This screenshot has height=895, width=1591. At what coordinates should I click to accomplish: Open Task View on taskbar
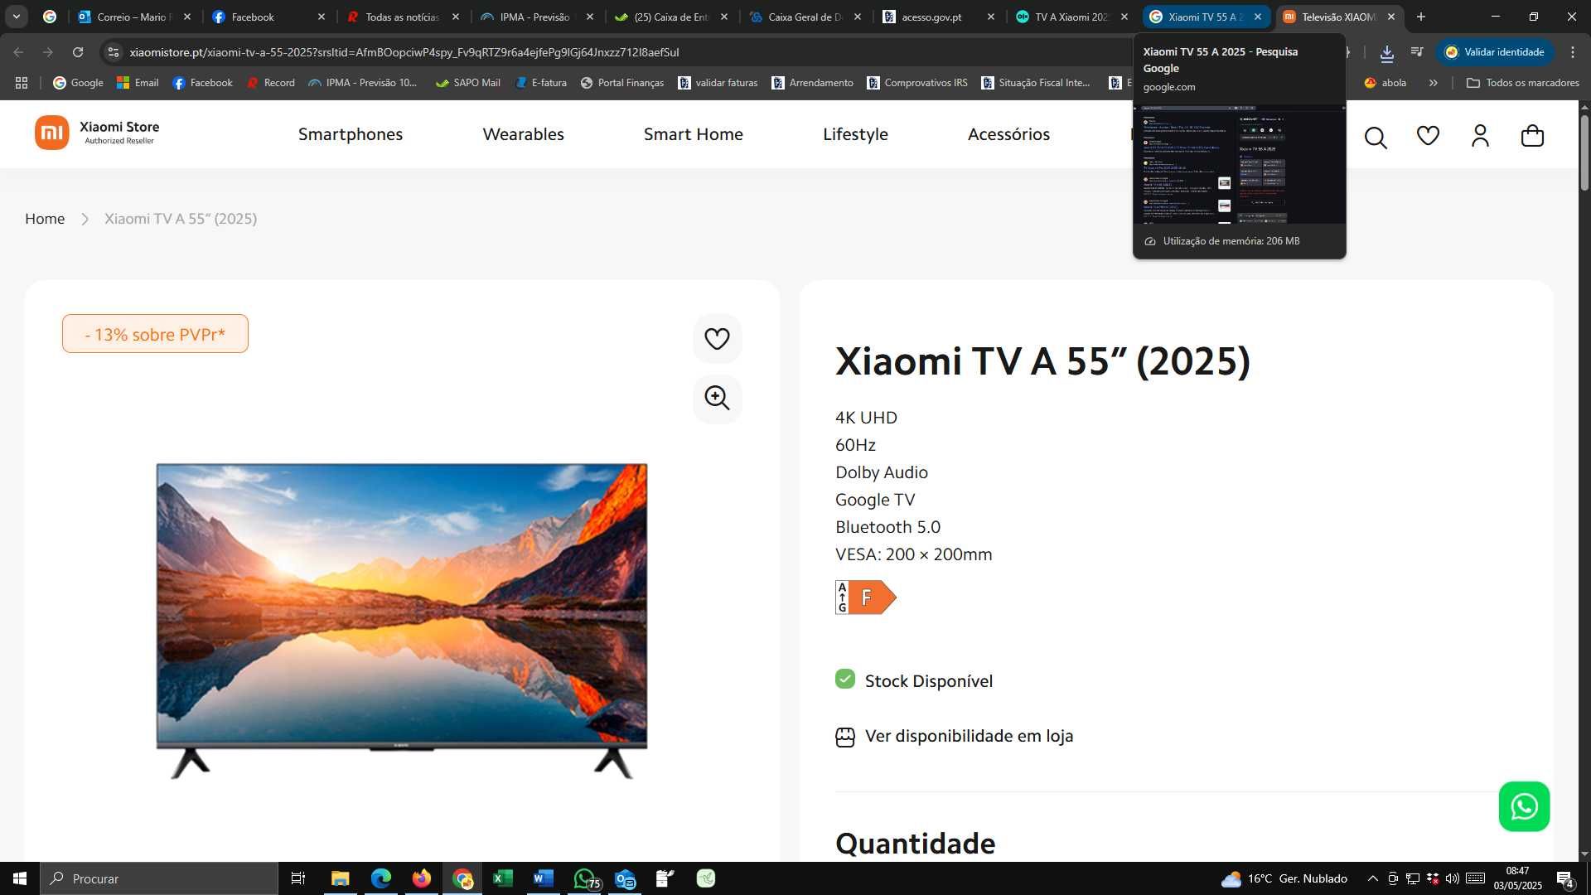[298, 878]
